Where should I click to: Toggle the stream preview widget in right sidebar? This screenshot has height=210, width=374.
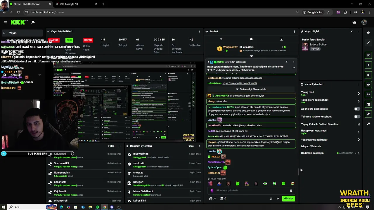(368, 55)
